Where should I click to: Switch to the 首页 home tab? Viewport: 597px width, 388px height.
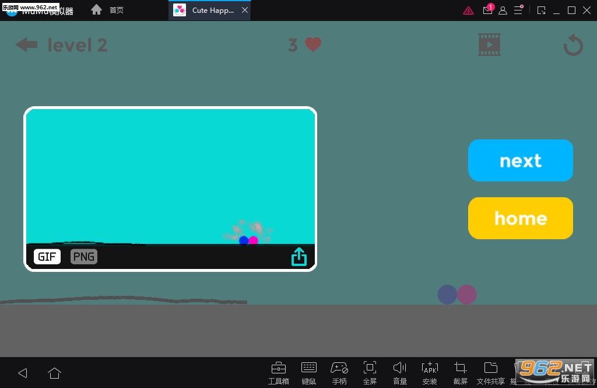tap(108, 11)
